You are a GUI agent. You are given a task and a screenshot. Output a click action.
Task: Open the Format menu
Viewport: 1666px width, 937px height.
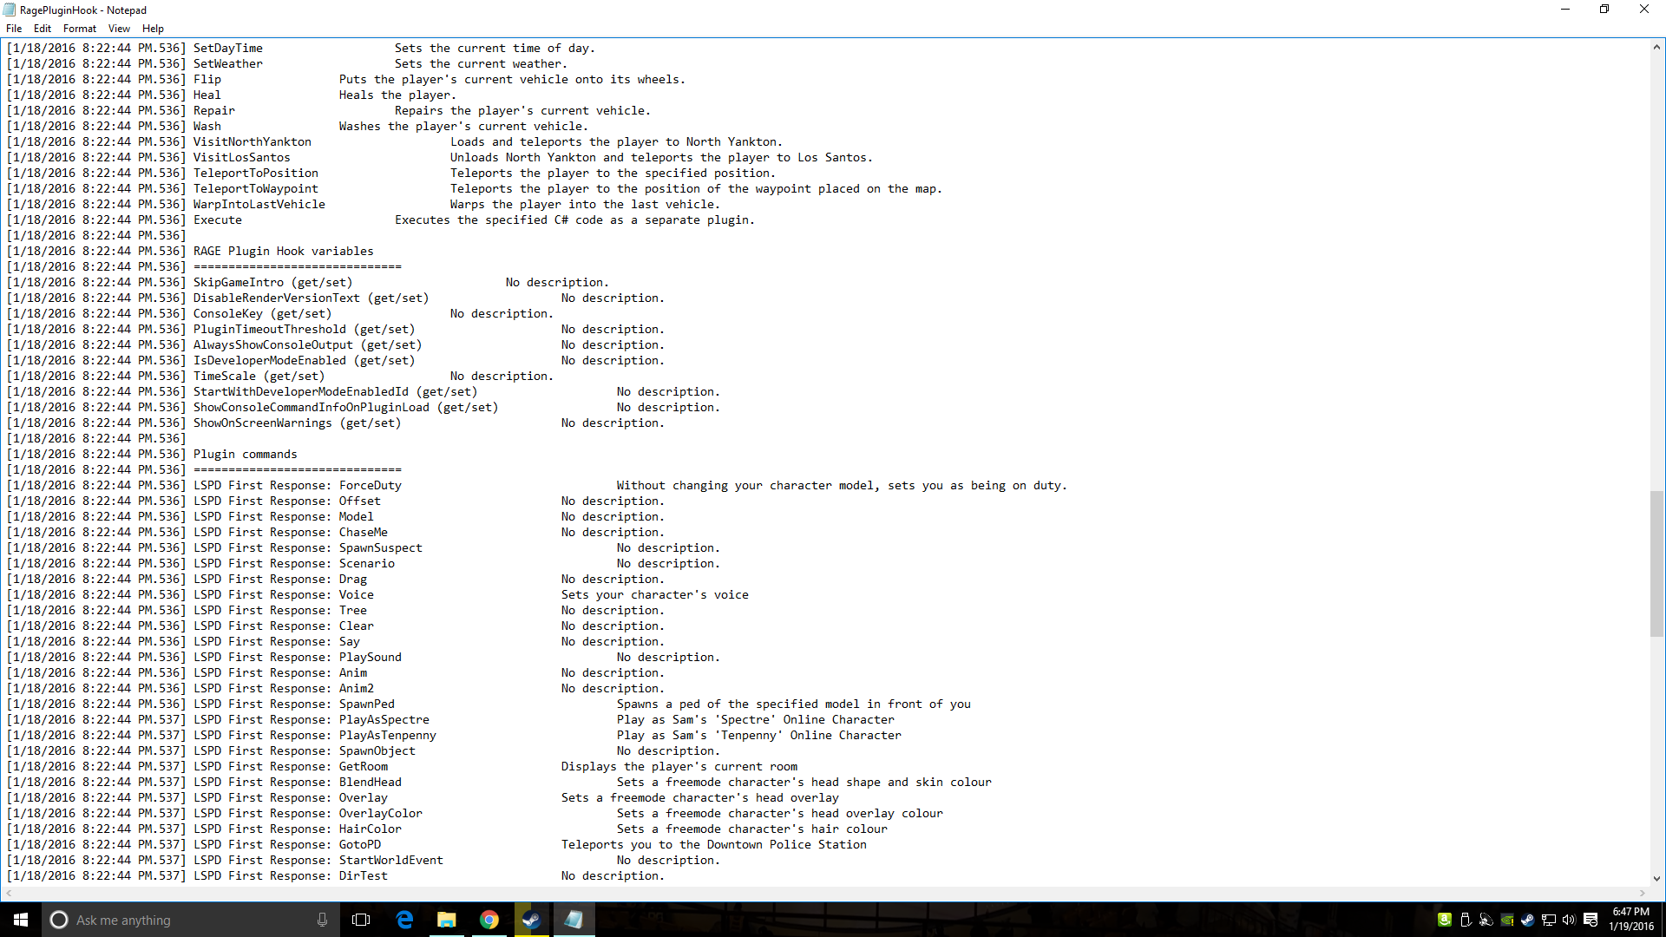(79, 29)
